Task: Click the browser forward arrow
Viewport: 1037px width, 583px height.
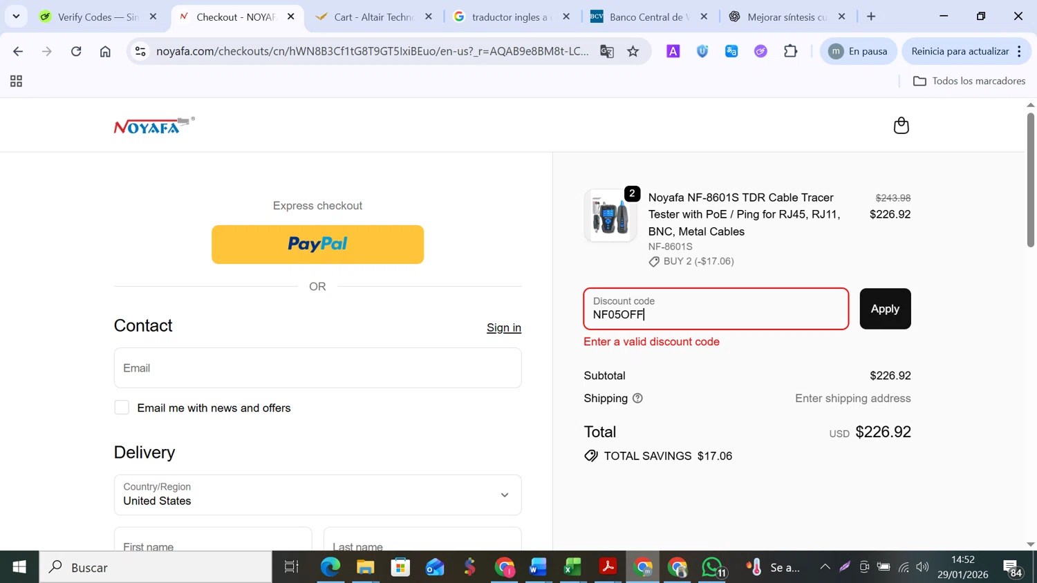Action: pos(47,51)
